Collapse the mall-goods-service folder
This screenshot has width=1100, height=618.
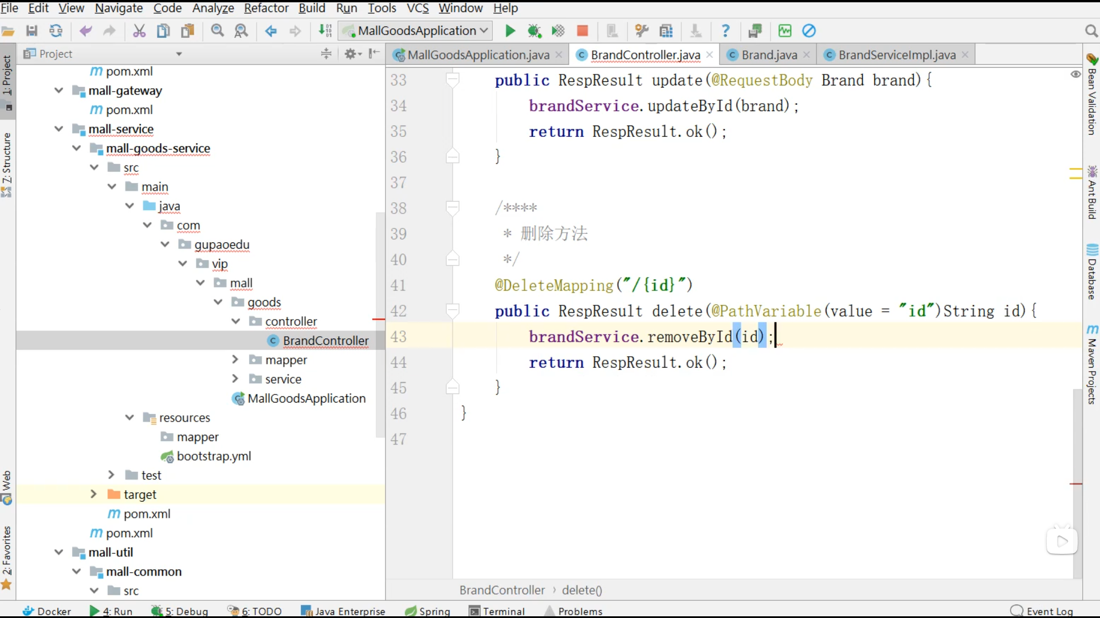coord(76,148)
